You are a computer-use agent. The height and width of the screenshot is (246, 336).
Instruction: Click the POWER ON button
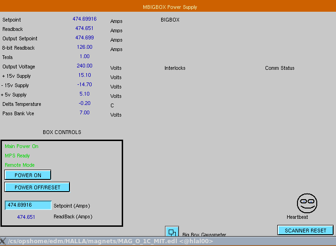tap(28, 175)
